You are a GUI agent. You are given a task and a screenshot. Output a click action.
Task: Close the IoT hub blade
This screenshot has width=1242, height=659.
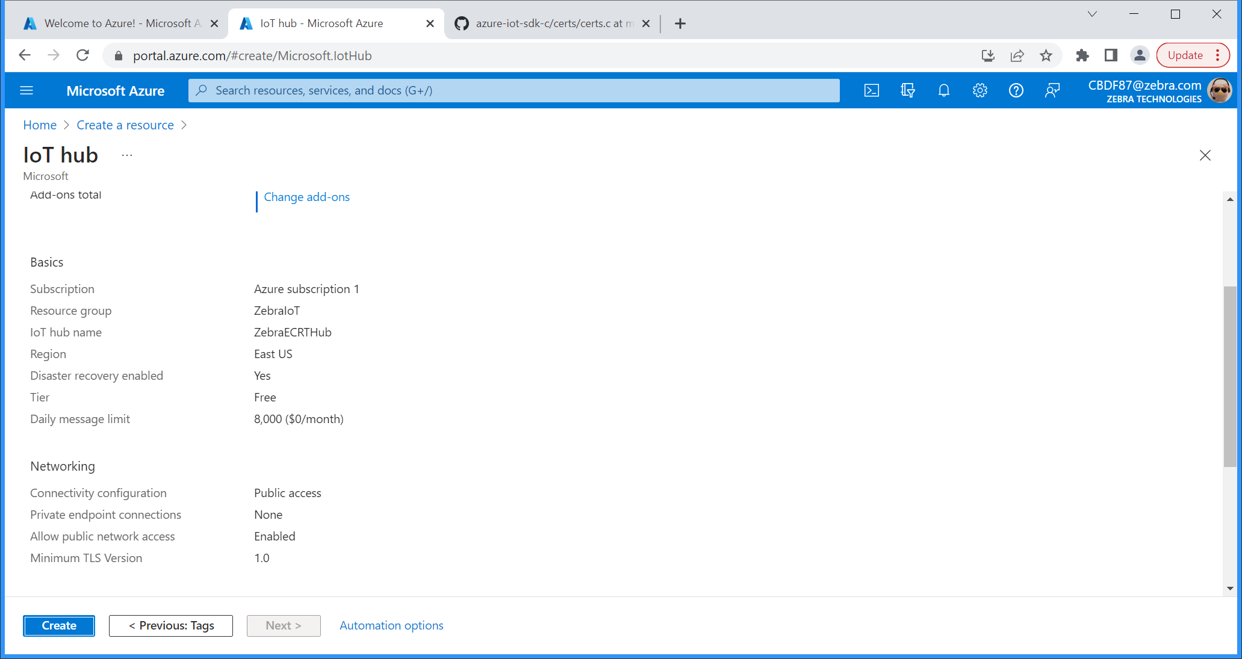tap(1205, 155)
